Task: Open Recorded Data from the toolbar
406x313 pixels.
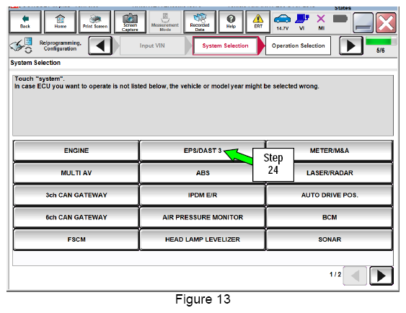Action: [x=200, y=22]
